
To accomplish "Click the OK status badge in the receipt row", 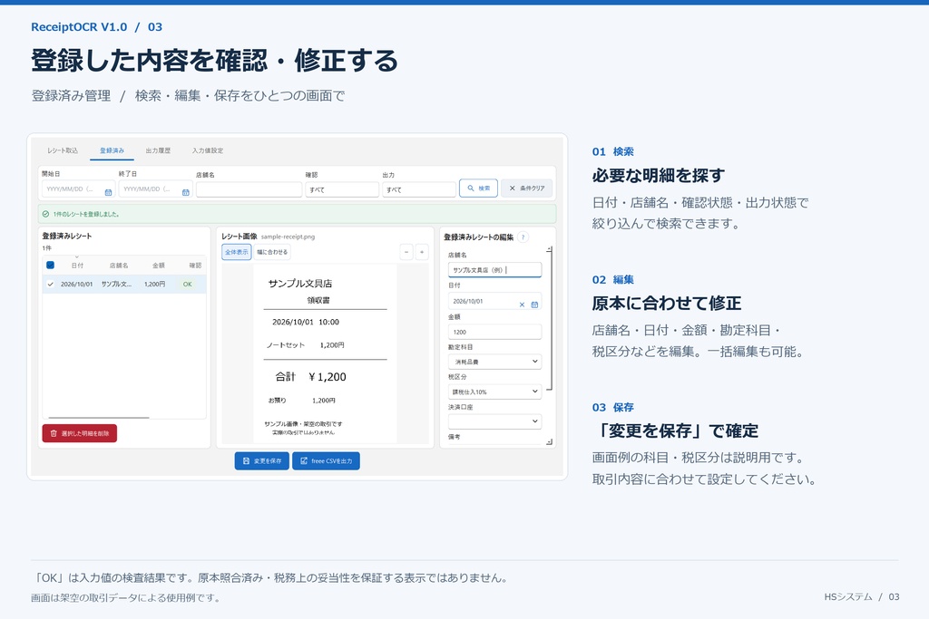I will (187, 284).
